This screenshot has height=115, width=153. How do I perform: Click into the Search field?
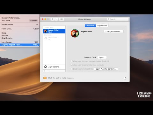coord(118,19)
